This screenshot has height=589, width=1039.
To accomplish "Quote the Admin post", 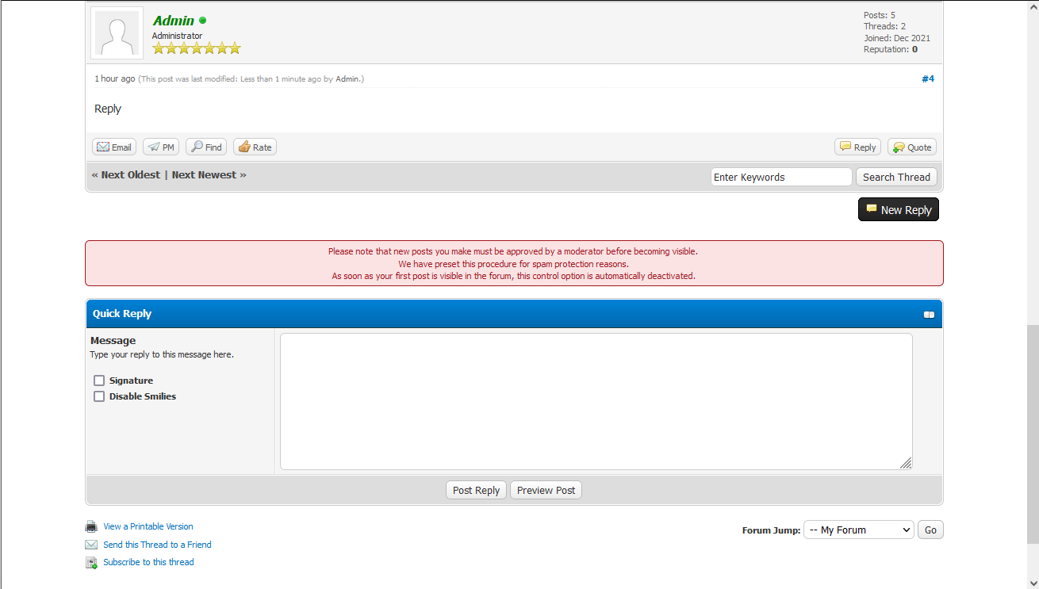I will pos(912,147).
